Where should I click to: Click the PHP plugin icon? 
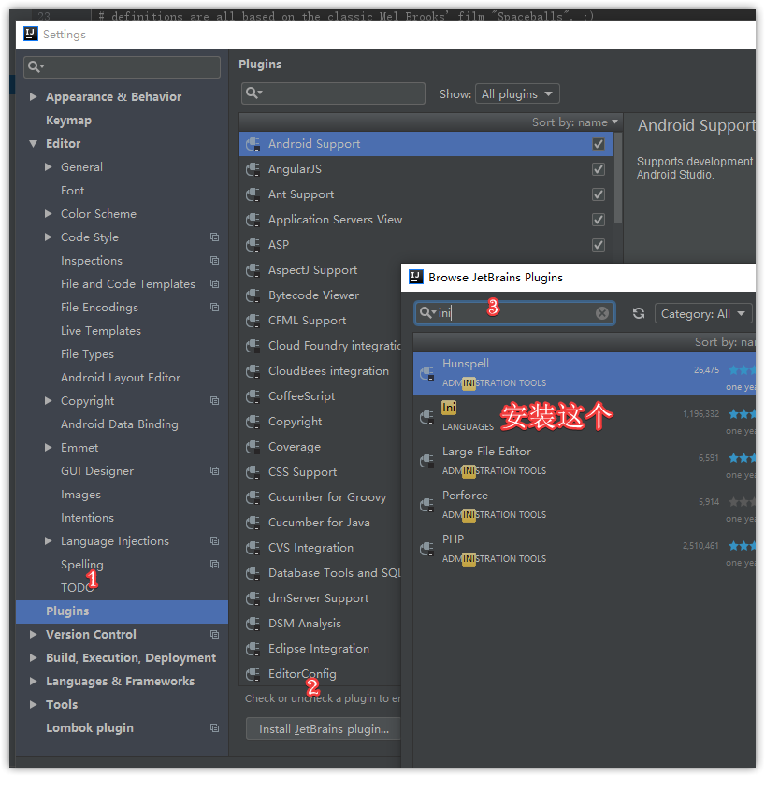pyautogui.click(x=427, y=550)
